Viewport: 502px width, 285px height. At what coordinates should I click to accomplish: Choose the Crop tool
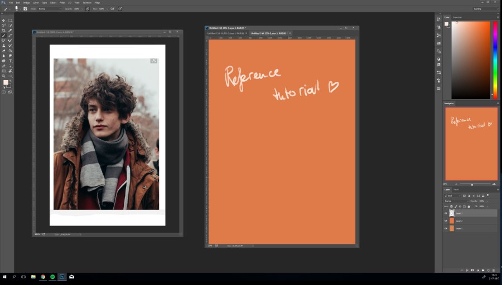4,31
